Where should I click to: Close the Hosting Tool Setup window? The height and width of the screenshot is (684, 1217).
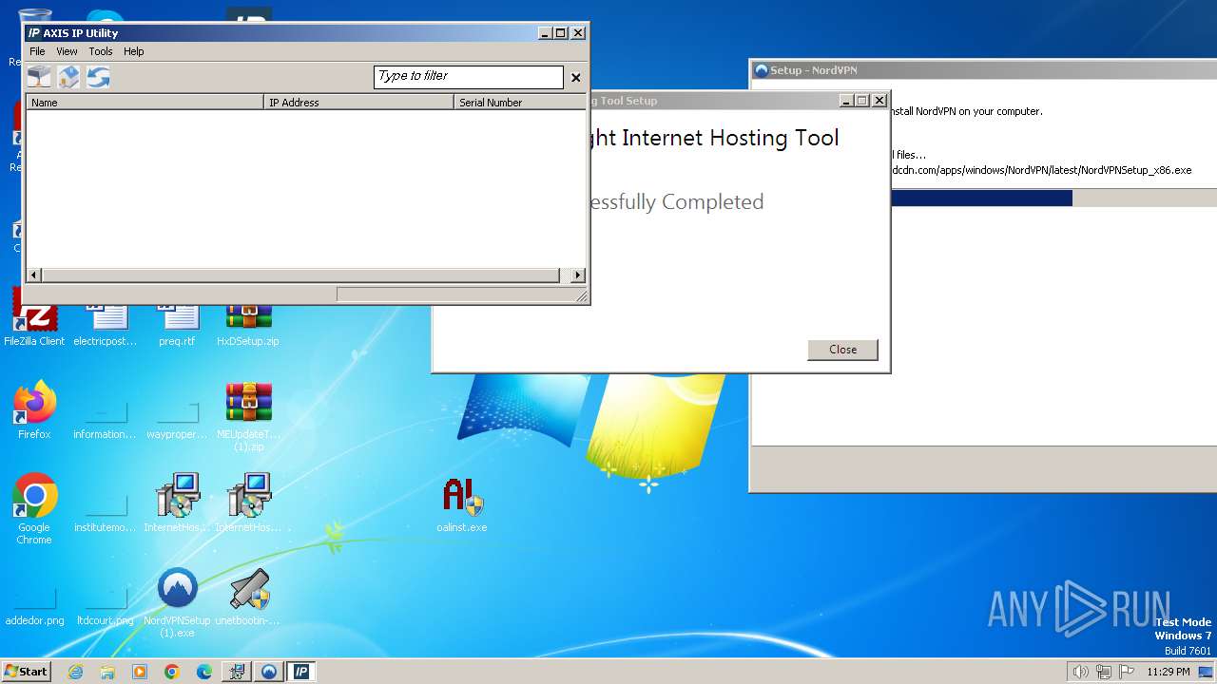[879, 100]
